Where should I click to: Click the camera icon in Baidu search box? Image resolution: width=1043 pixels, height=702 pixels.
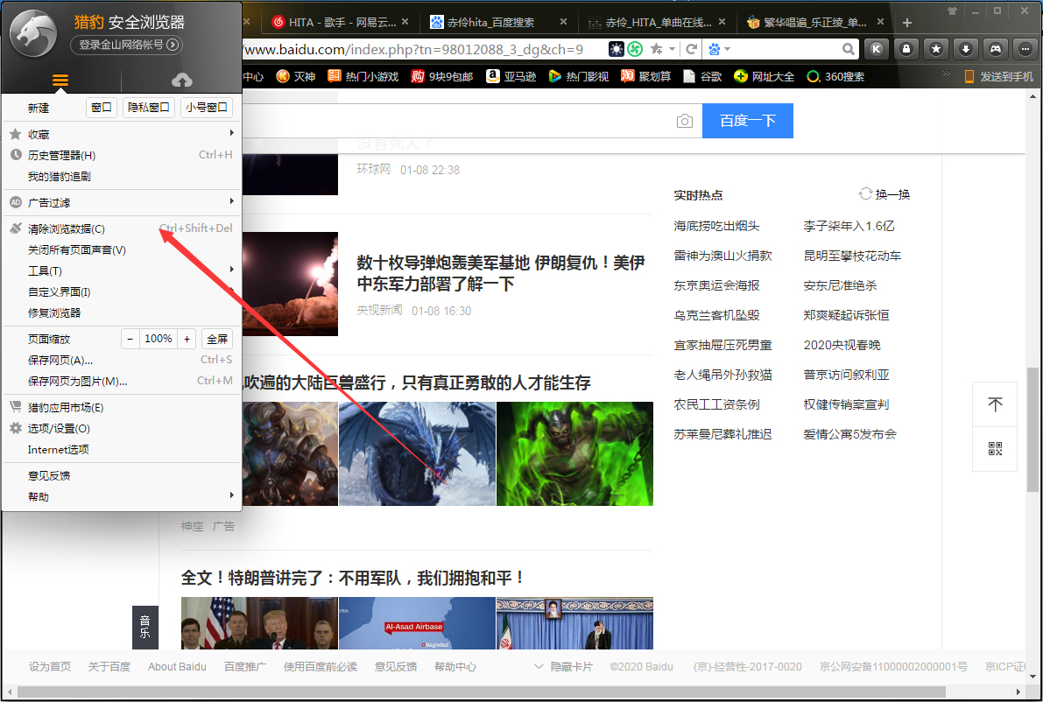coord(685,121)
